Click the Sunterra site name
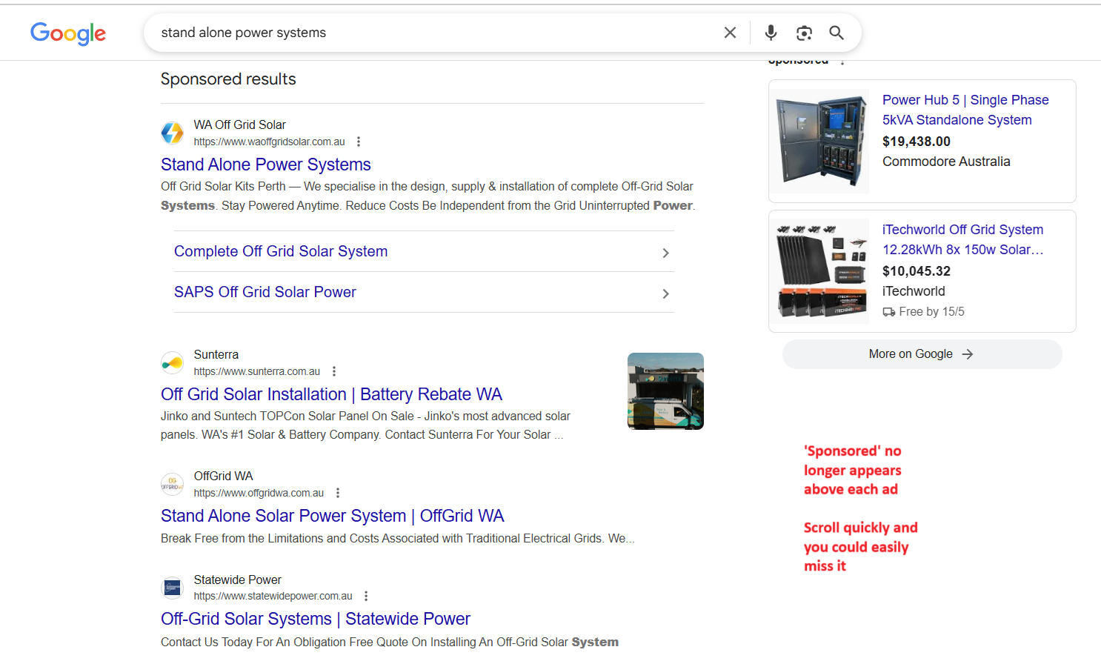Screen dimensions: 1101x664 tap(216, 354)
